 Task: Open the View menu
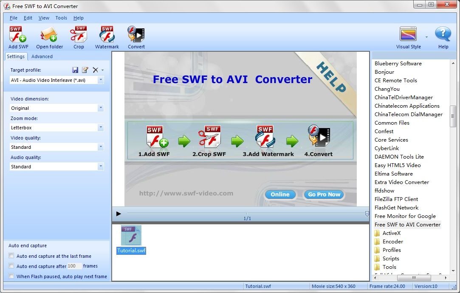44,18
